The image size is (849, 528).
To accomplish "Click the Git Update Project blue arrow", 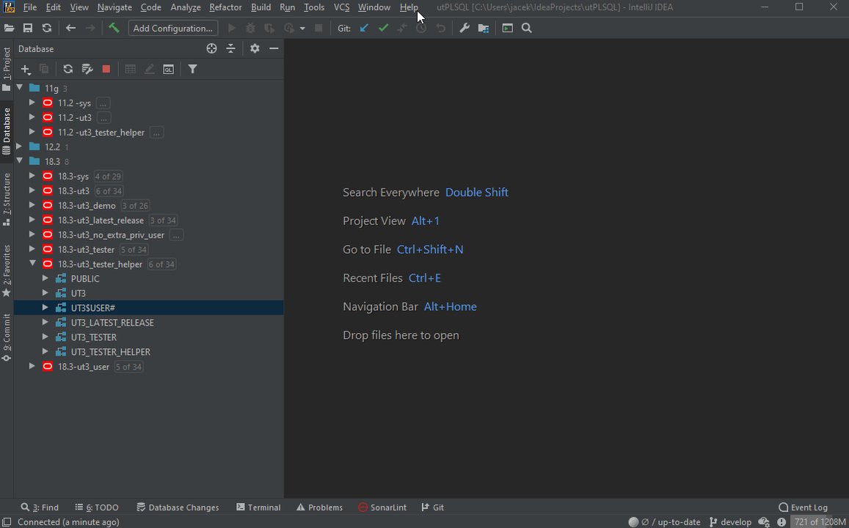I will click(x=364, y=28).
